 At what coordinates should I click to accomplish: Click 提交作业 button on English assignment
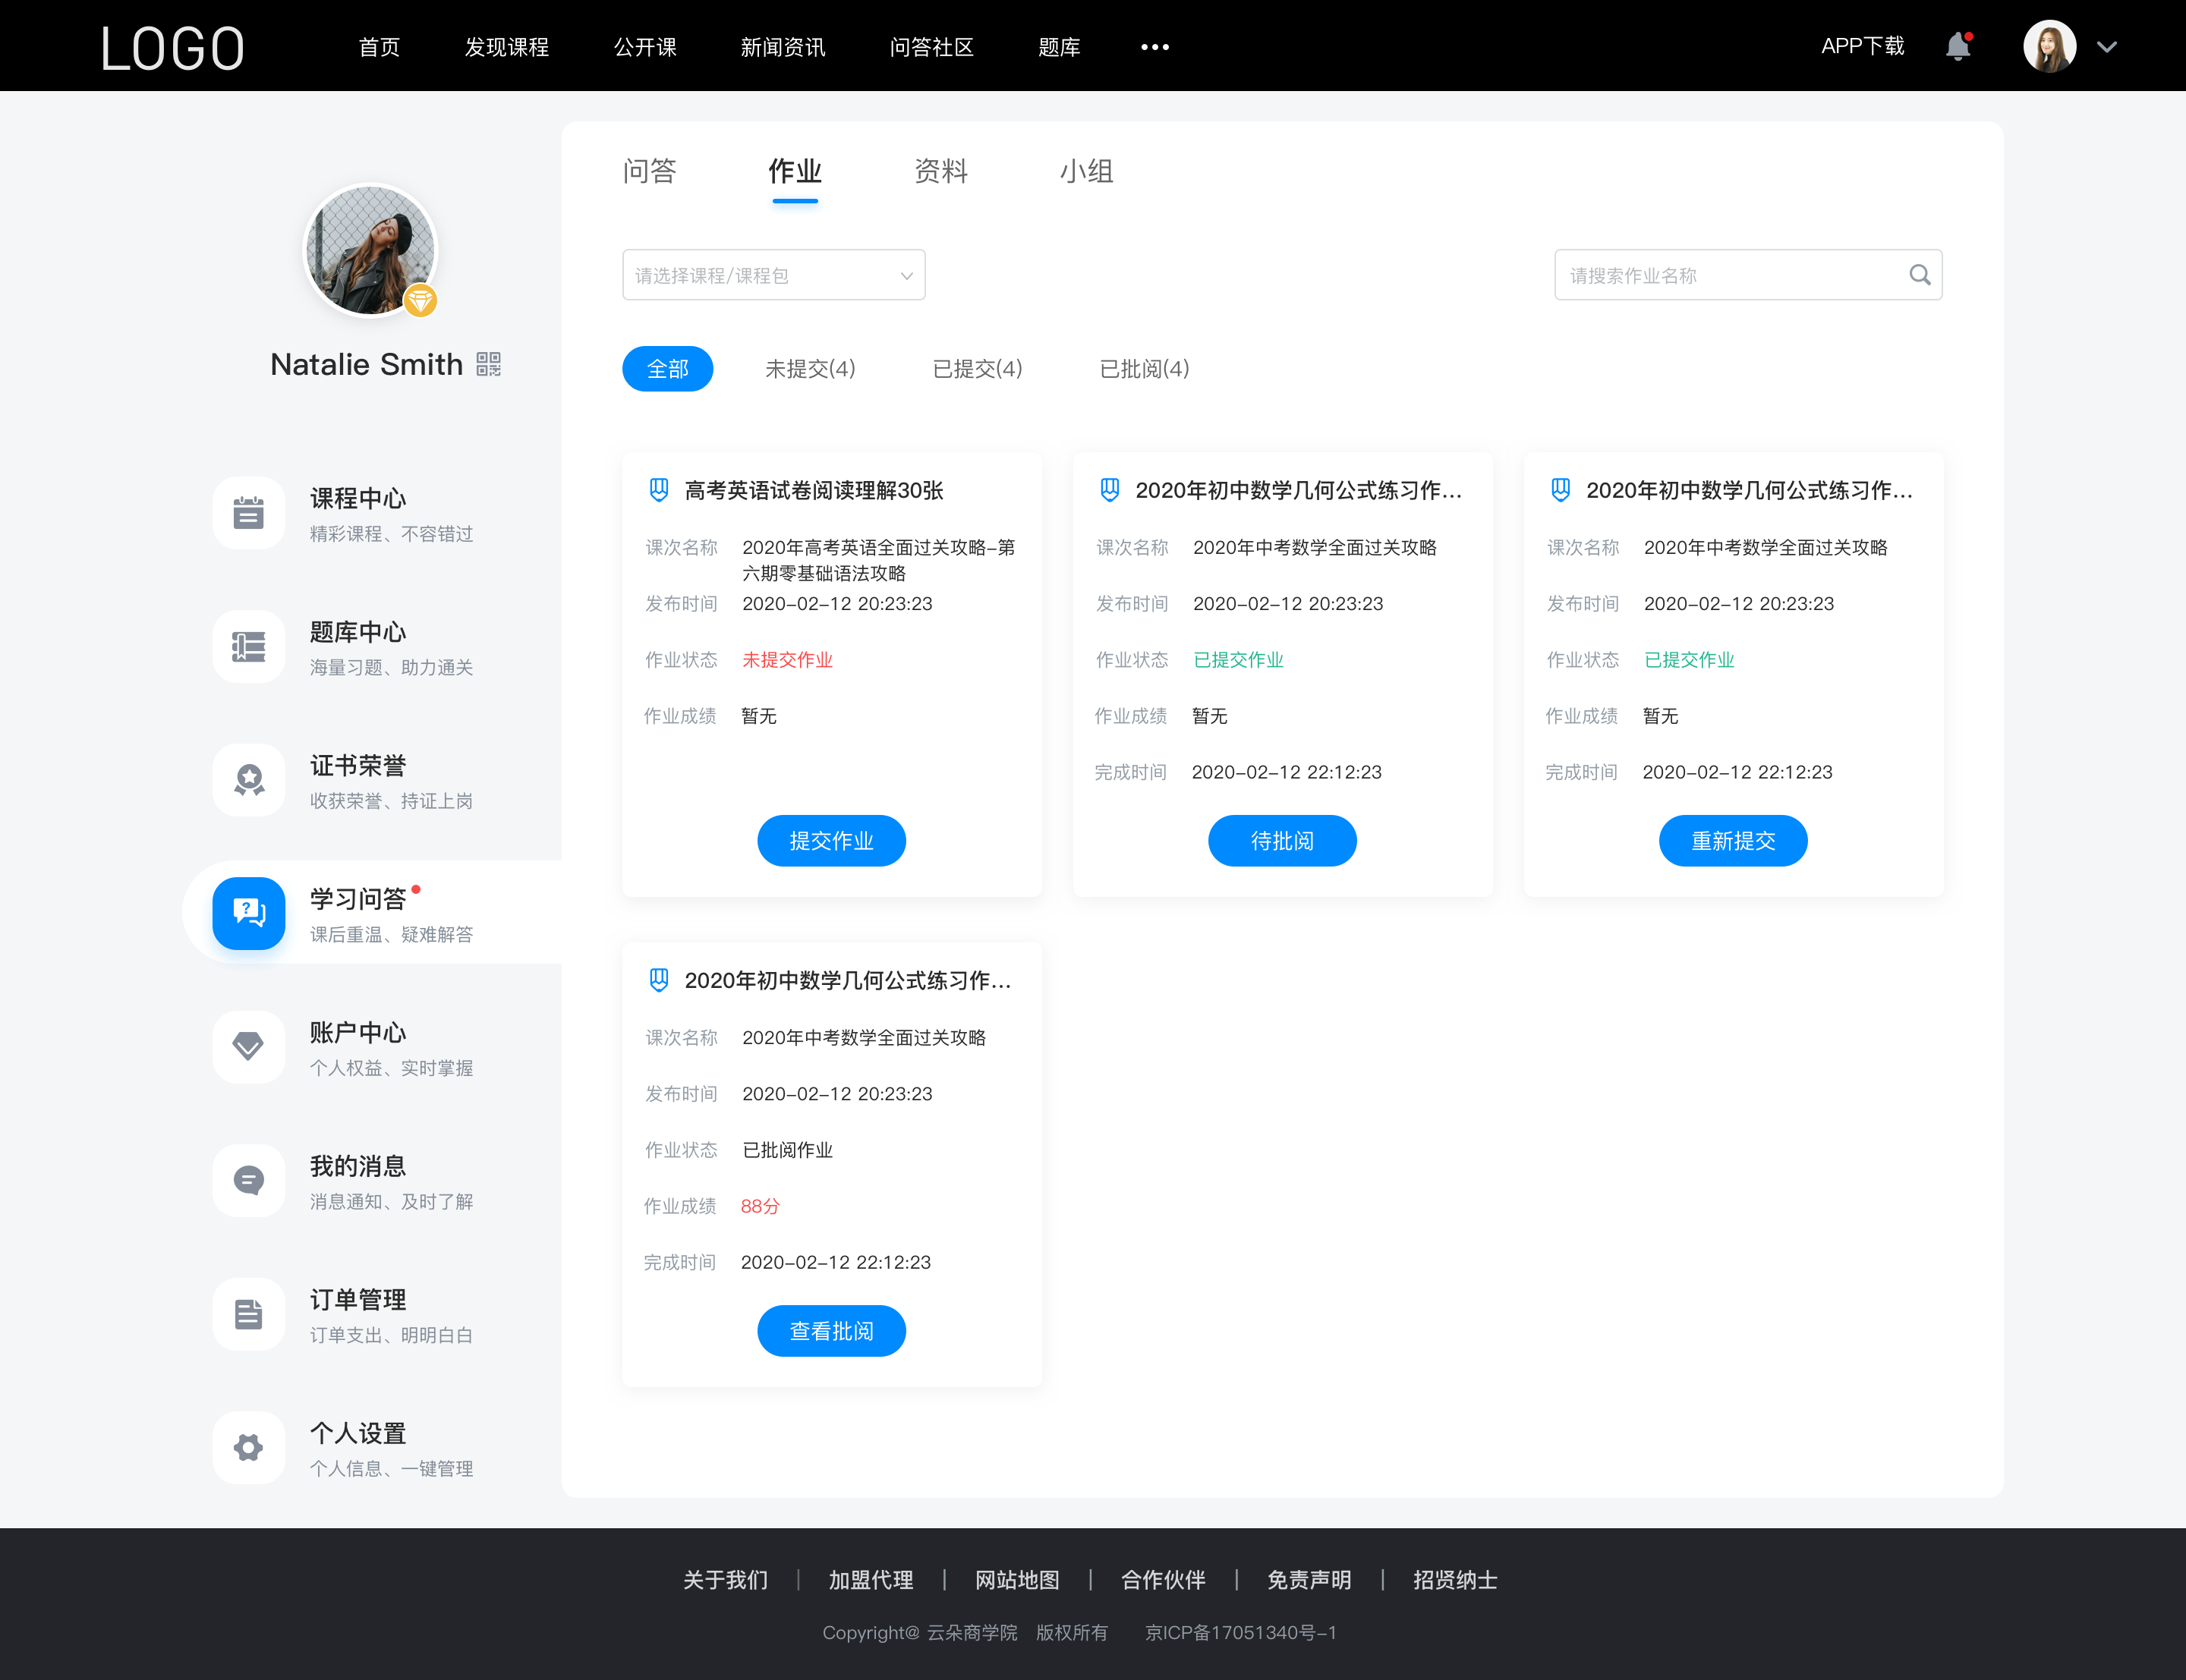(x=831, y=840)
